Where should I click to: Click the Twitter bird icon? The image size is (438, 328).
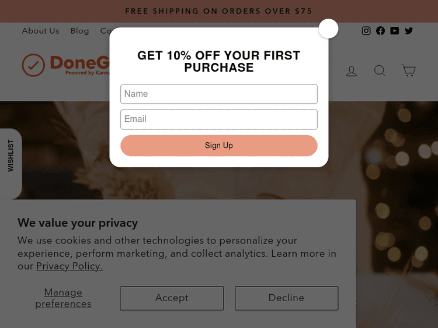click(x=409, y=31)
